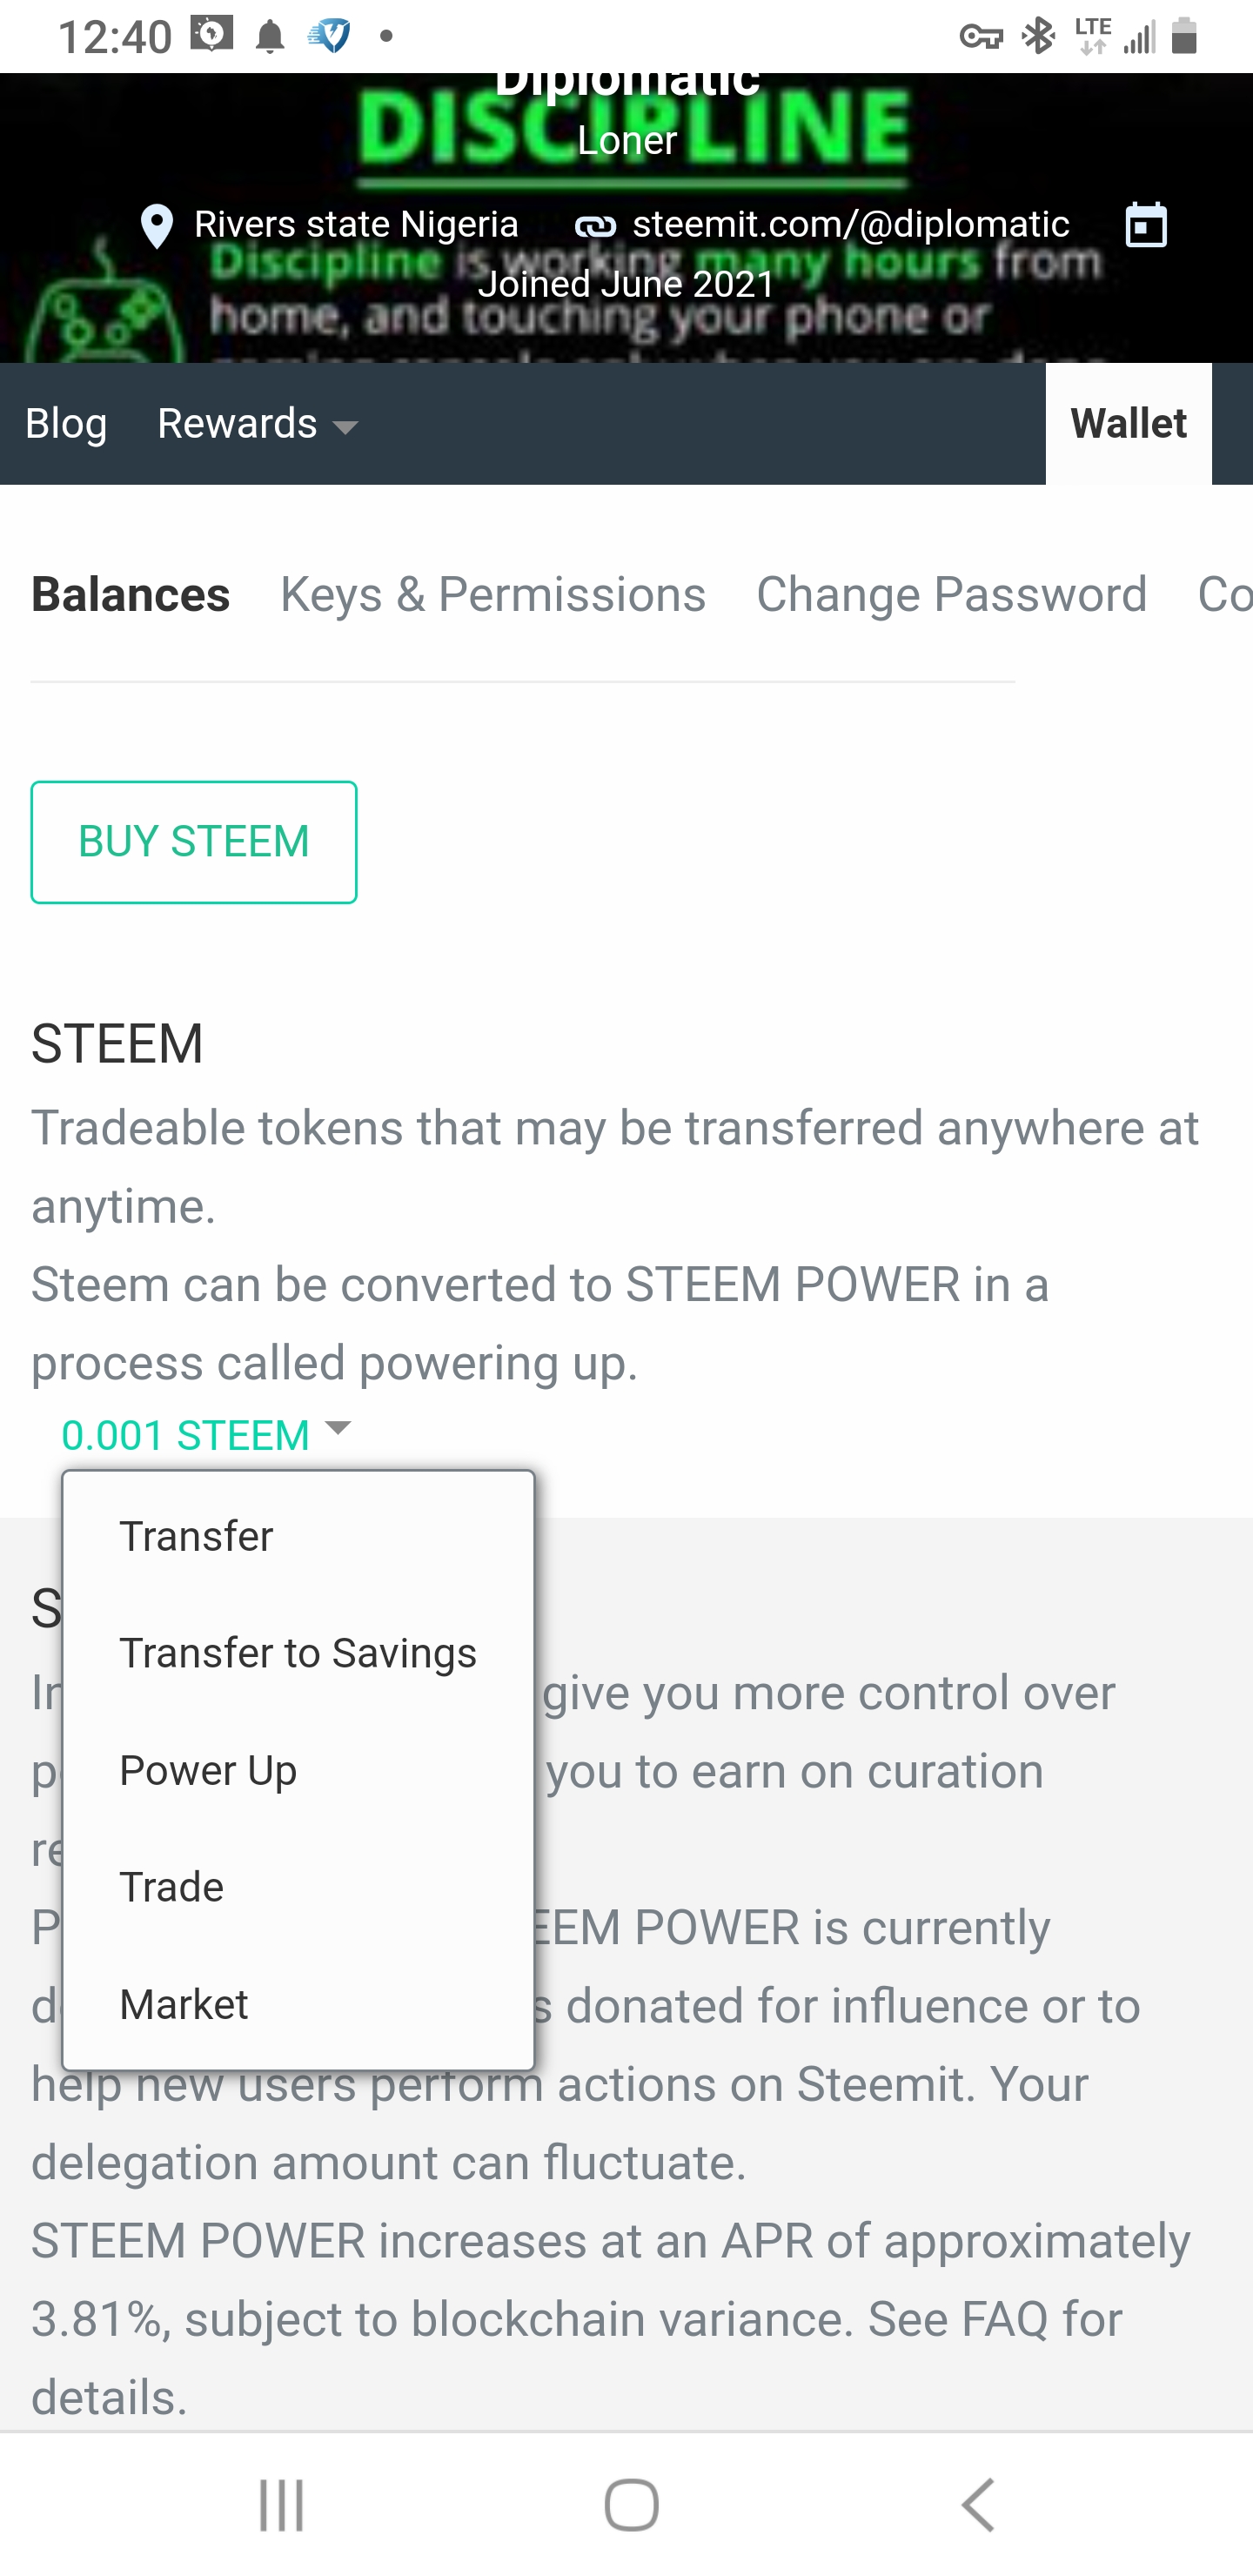Tap the Android home button icon

pos(631,2505)
